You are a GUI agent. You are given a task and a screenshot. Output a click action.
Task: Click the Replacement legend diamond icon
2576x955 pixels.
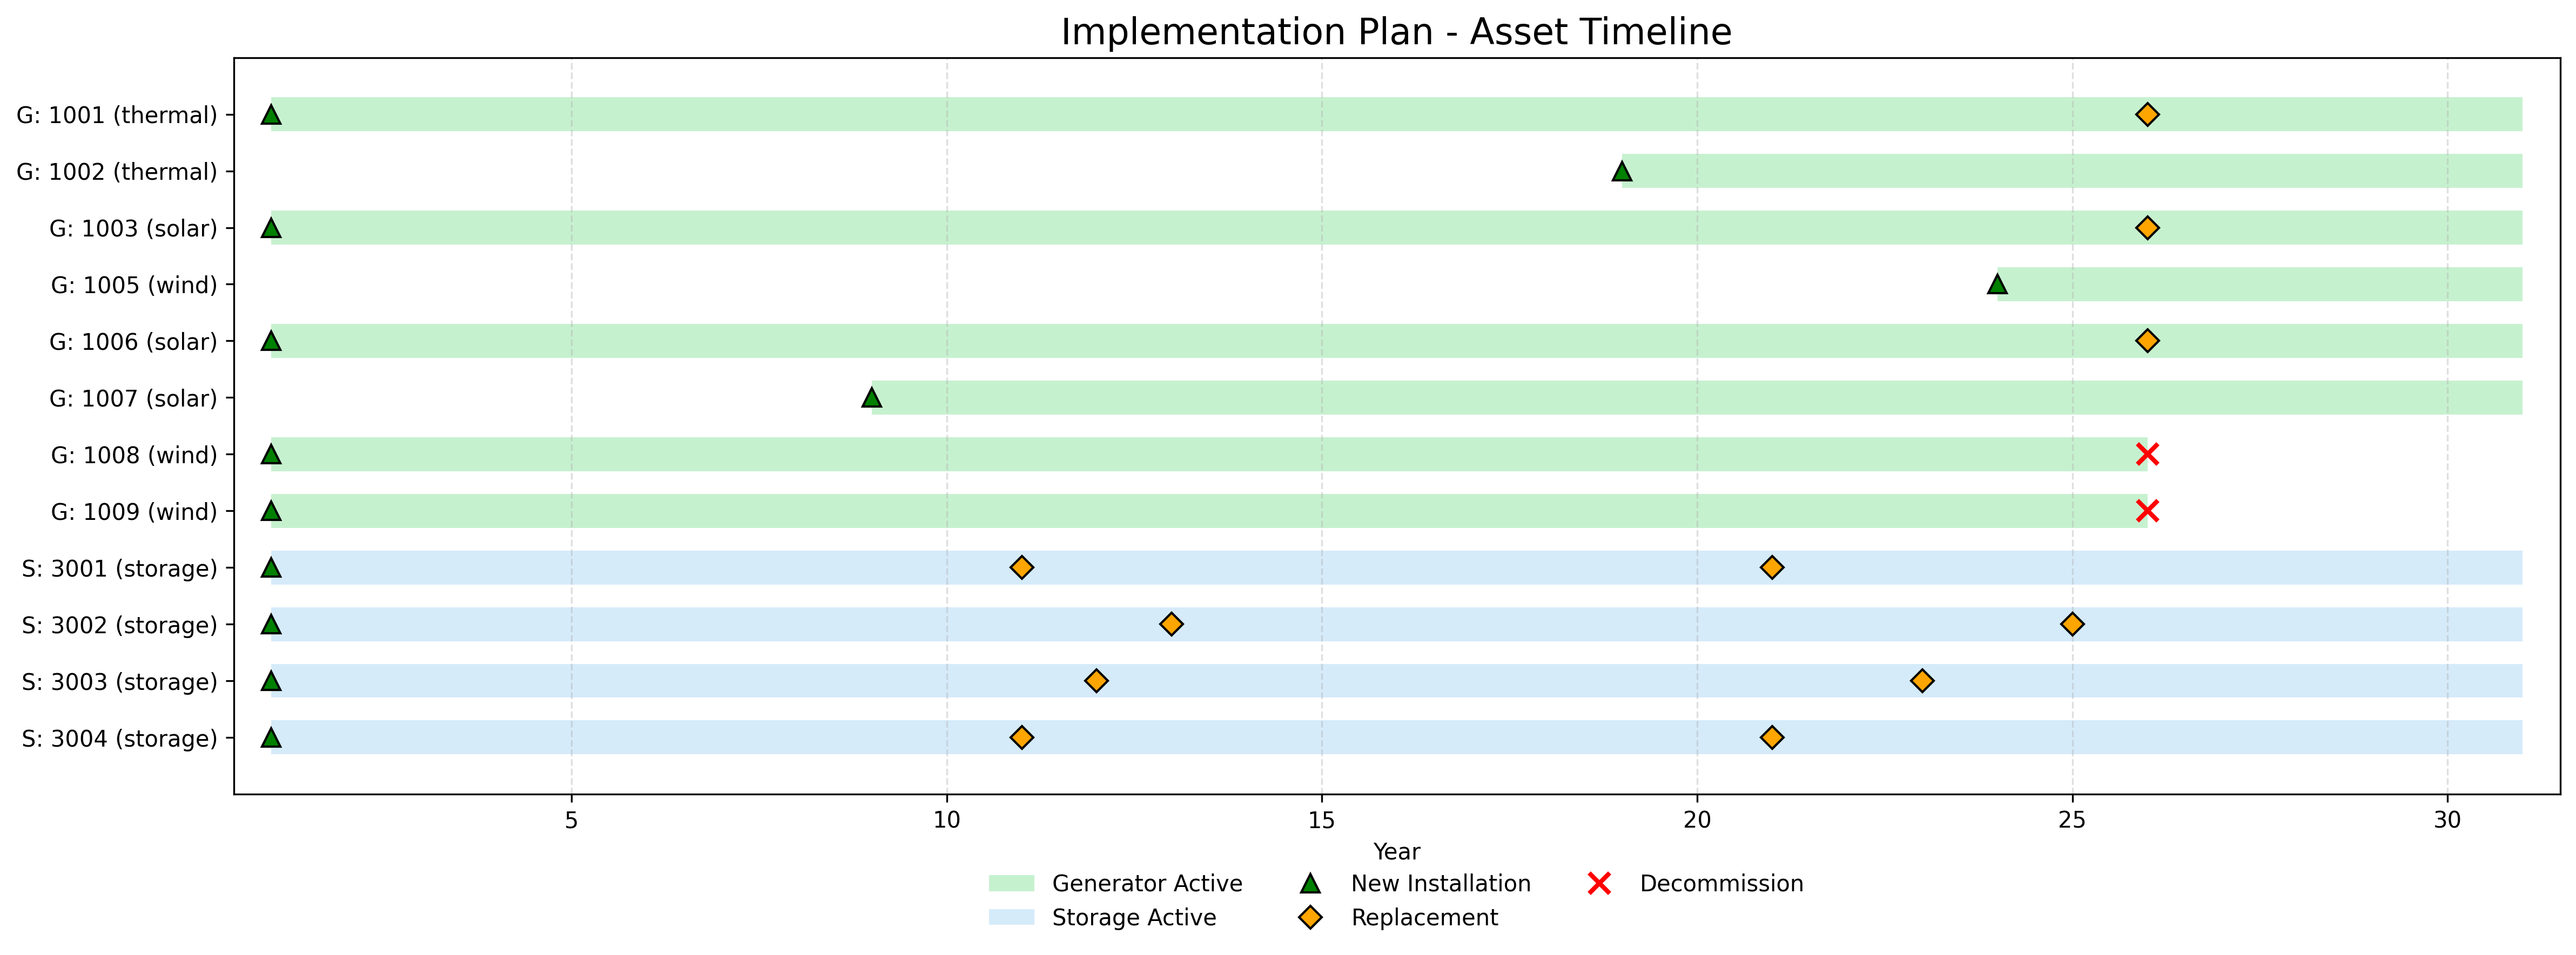(x=1311, y=918)
